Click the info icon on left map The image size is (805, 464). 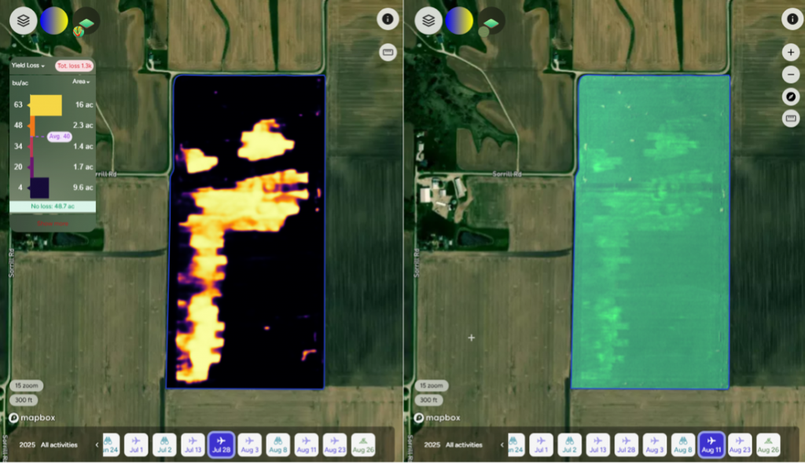point(387,20)
